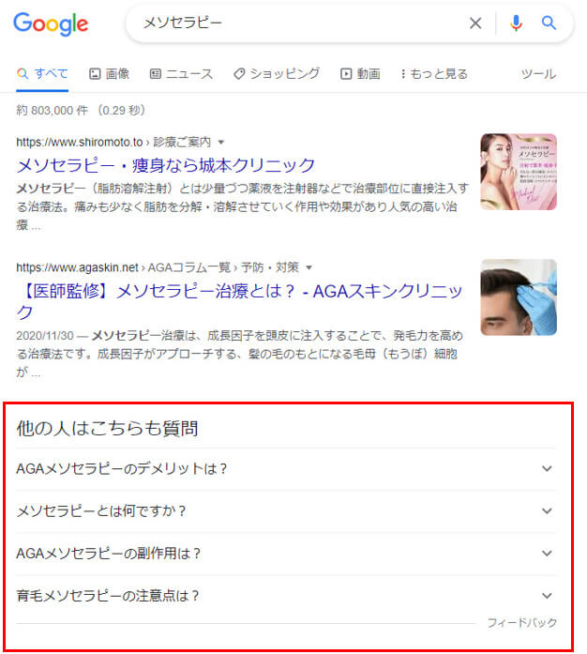The height and width of the screenshot is (654, 587).
Task: Open the ツール tools option
Action: pos(538,74)
